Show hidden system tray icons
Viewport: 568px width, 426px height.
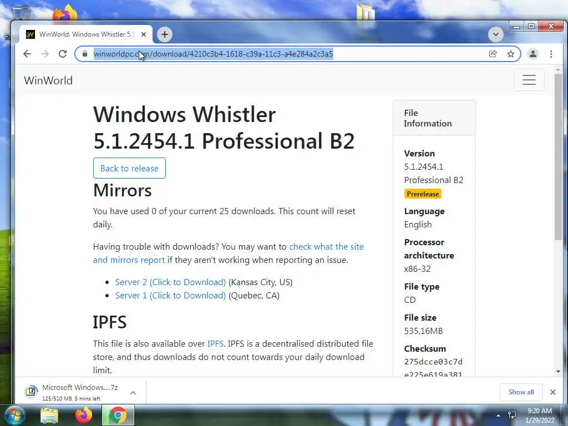pyautogui.click(x=499, y=415)
